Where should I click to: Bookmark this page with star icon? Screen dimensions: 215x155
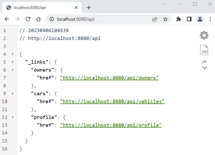click(165, 19)
